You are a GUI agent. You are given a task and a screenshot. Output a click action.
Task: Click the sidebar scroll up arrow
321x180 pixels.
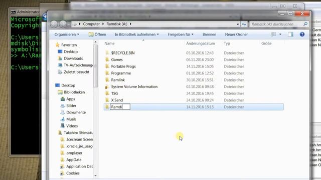click(x=95, y=42)
